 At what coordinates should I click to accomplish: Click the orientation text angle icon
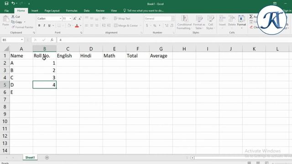pos(104,18)
